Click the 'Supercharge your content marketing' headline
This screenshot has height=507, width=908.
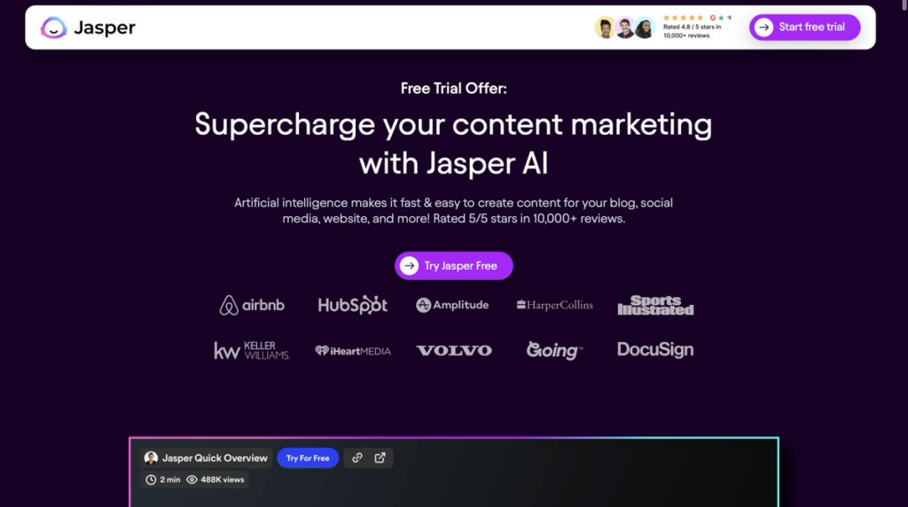tap(453, 124)
